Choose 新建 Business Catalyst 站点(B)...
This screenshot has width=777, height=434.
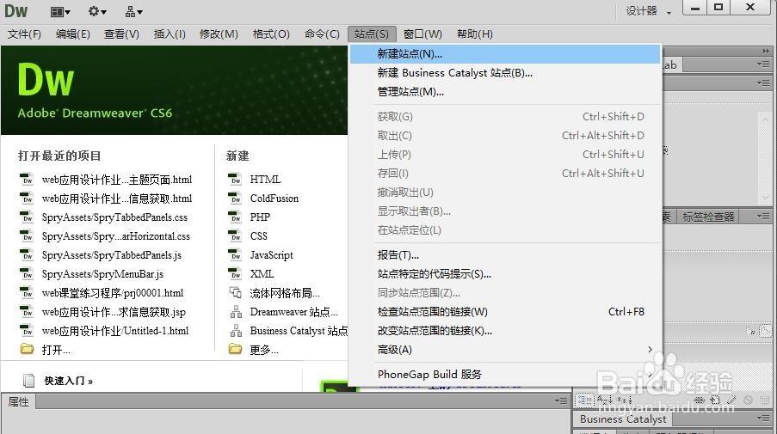[x=505, y=73]
